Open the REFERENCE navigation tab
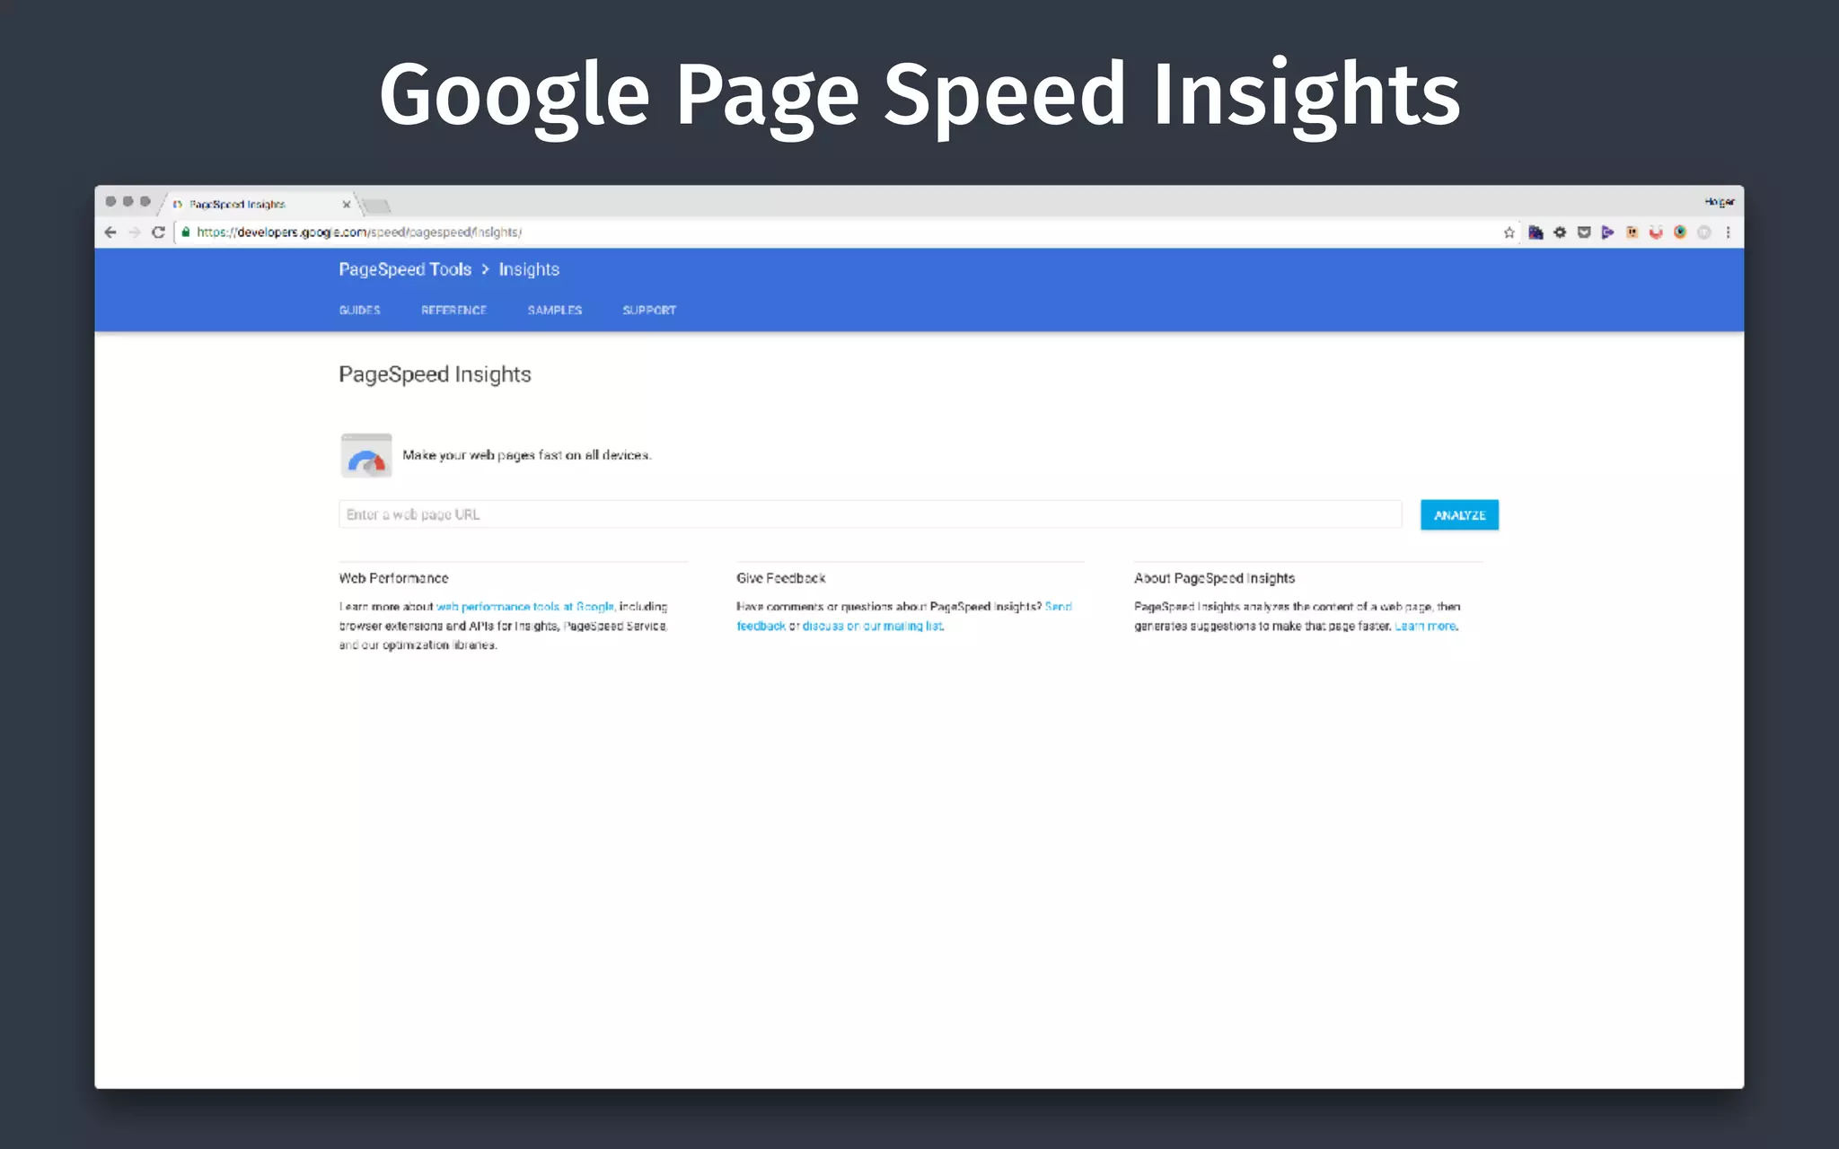1839x1149 pixels. pos(453,310)
